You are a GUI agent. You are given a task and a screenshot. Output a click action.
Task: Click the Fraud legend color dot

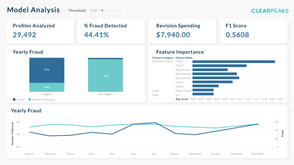[14, 100]
